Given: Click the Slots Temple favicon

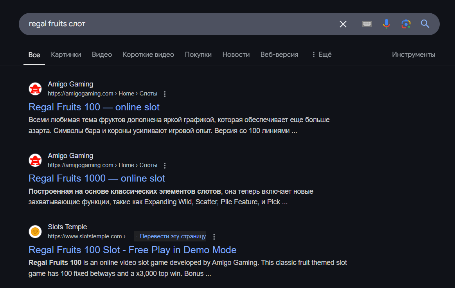Looking at the screenshot, I should click(x=35, y=232).
